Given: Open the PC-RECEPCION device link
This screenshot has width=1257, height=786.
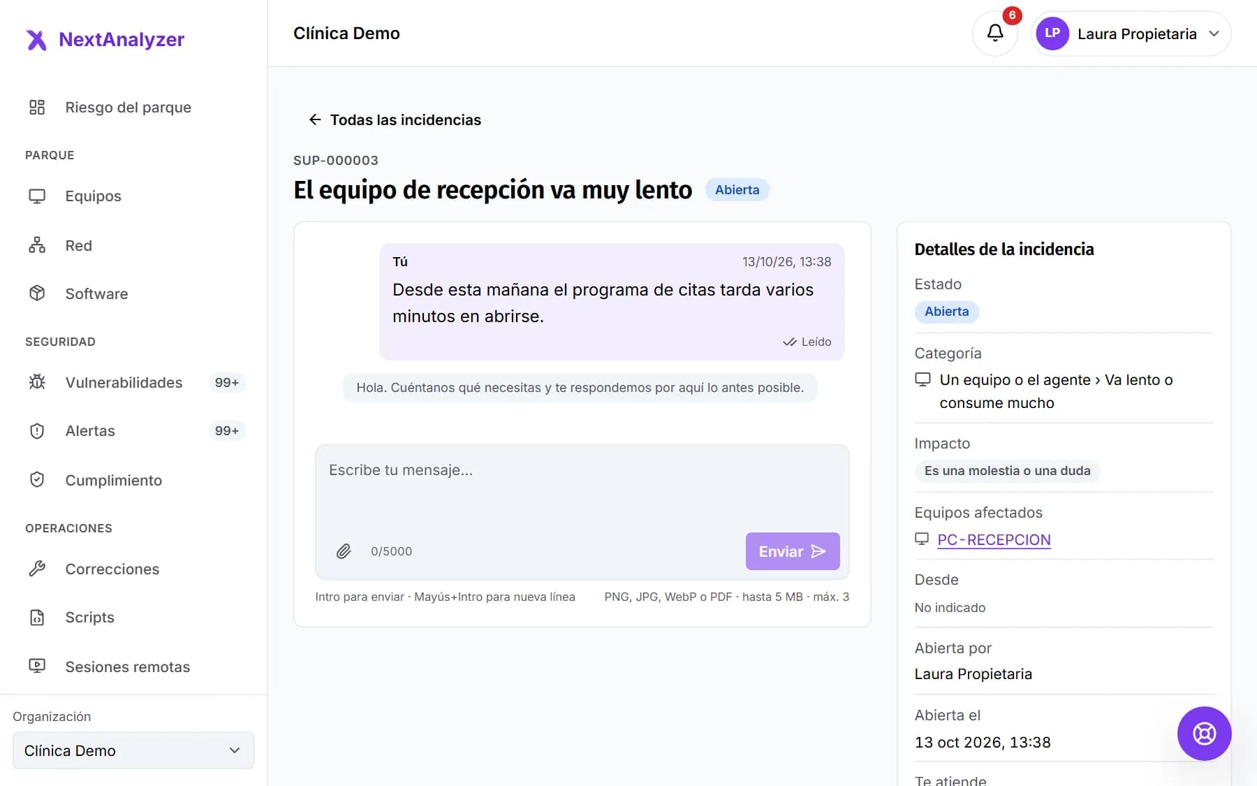Looking at the screenshot, I should pyautogui.click(x=994, y=539).
